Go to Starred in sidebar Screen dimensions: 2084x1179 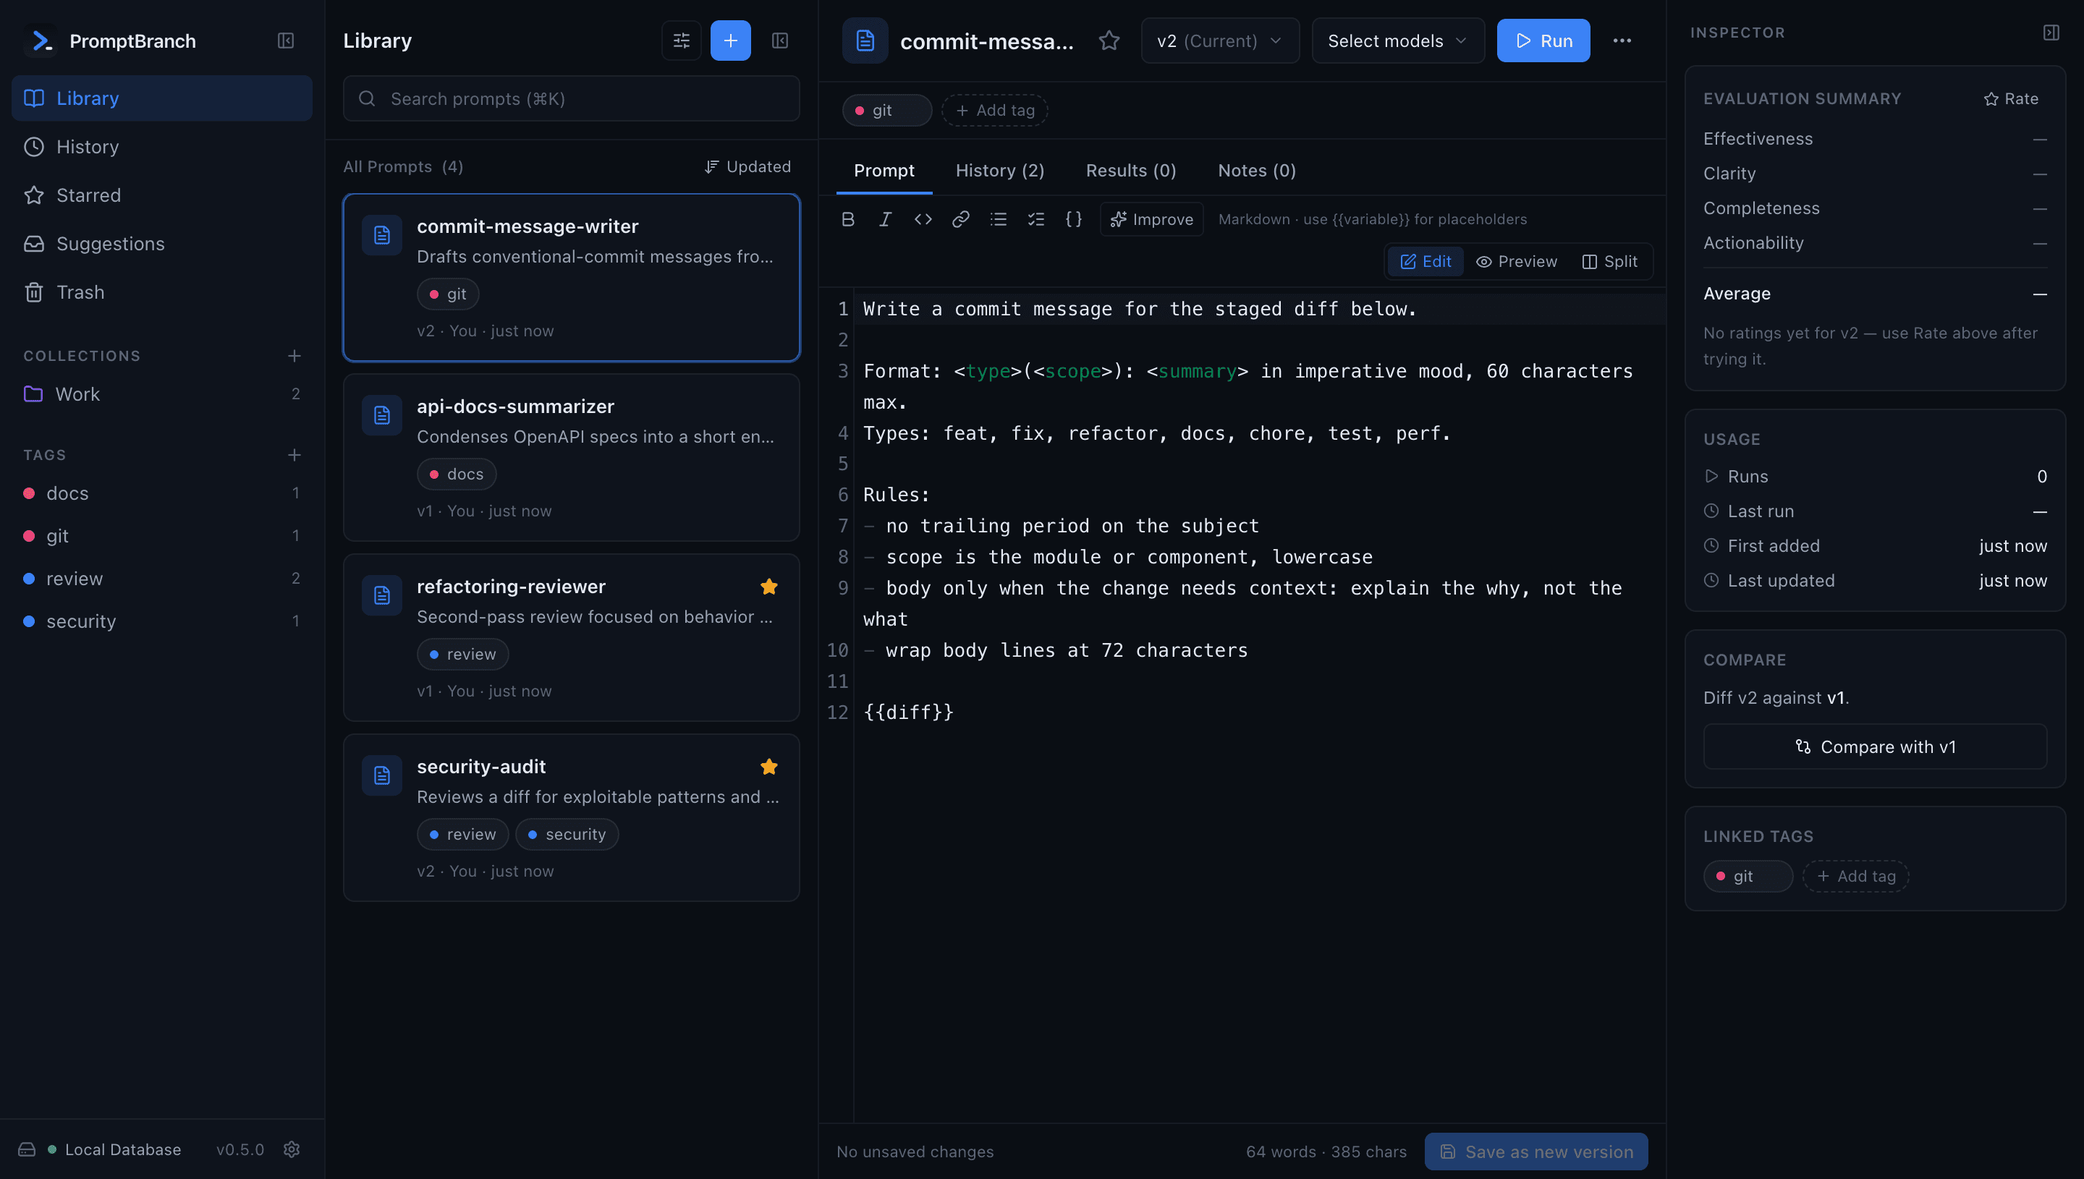click(162, 195)
